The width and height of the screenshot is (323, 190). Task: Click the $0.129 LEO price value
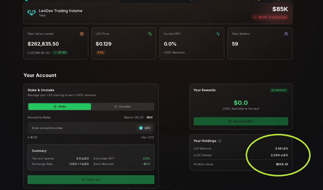click(x=104, y=44)
